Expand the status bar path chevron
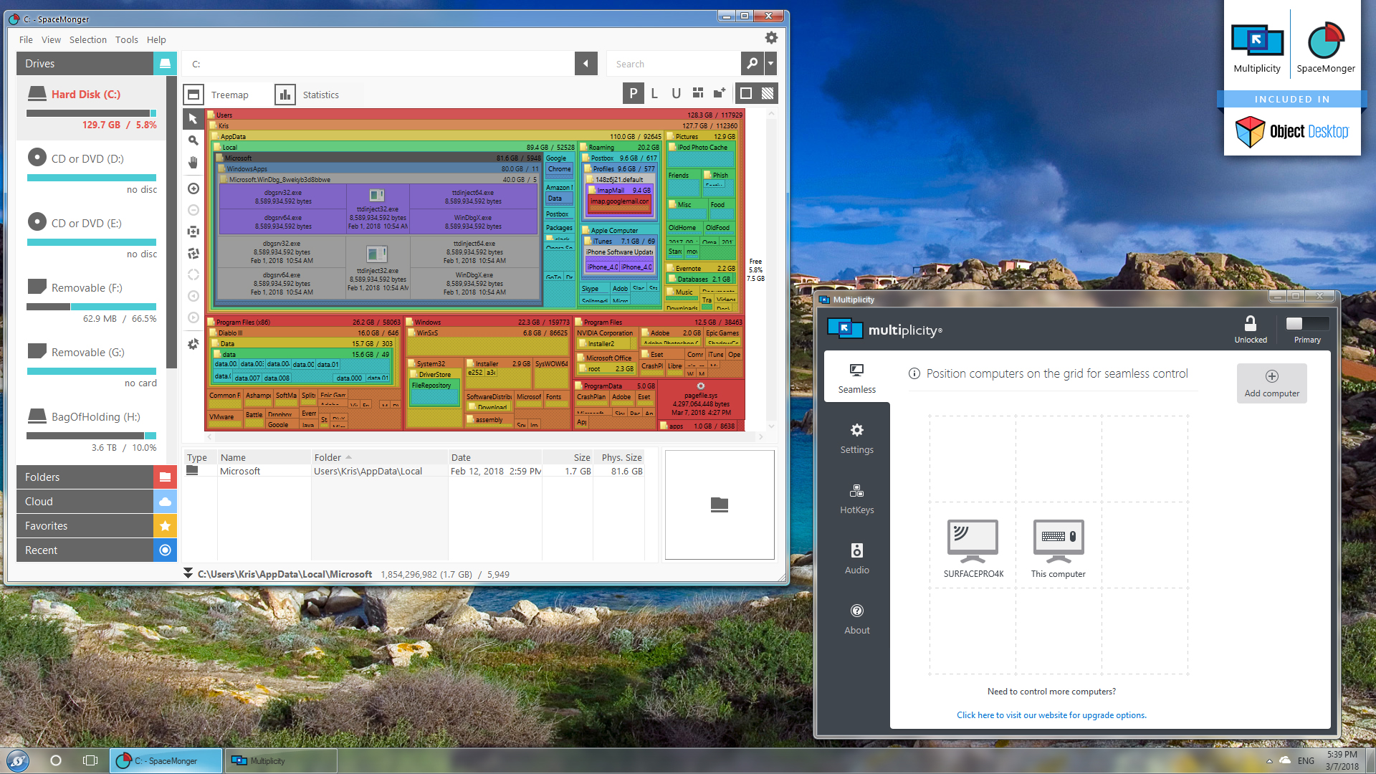1376x774 pixels. (x=188, y=573)
